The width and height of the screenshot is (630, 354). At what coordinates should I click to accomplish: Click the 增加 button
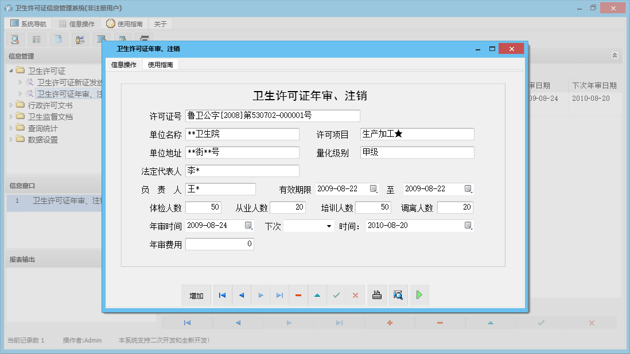point(196,296)
